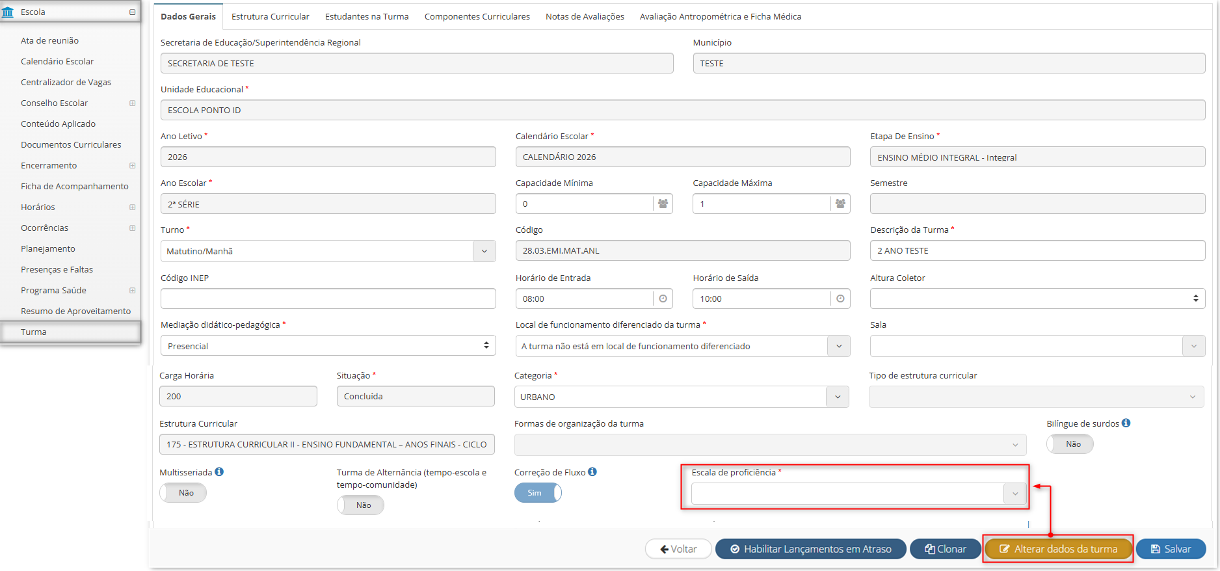1220x571 pixels.
Task: Toggle the Bilíngue de surdos switch
Action: pos(1070,444)
